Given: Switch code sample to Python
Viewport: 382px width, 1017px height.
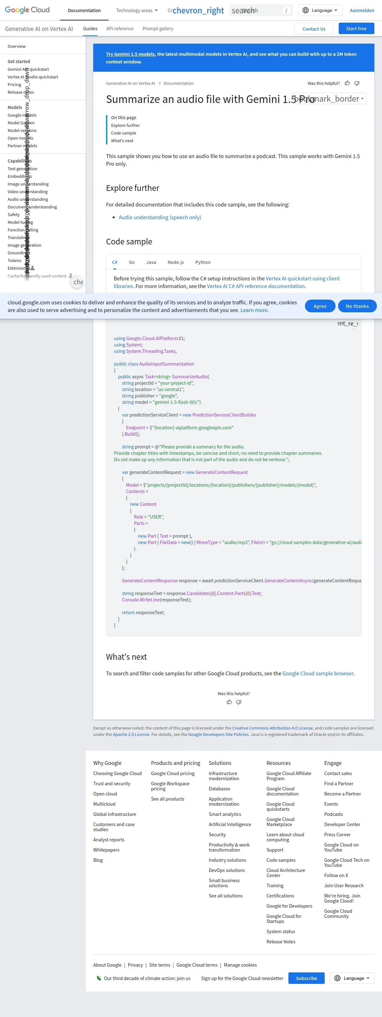Looking at the screenshot, I should [x=203, y=262].
